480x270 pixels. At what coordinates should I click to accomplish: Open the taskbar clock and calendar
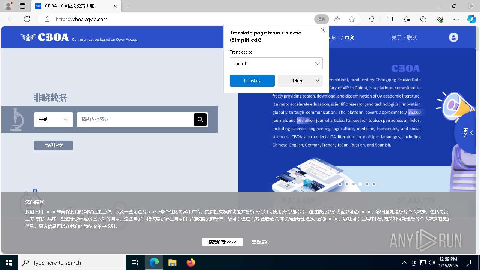448,262
